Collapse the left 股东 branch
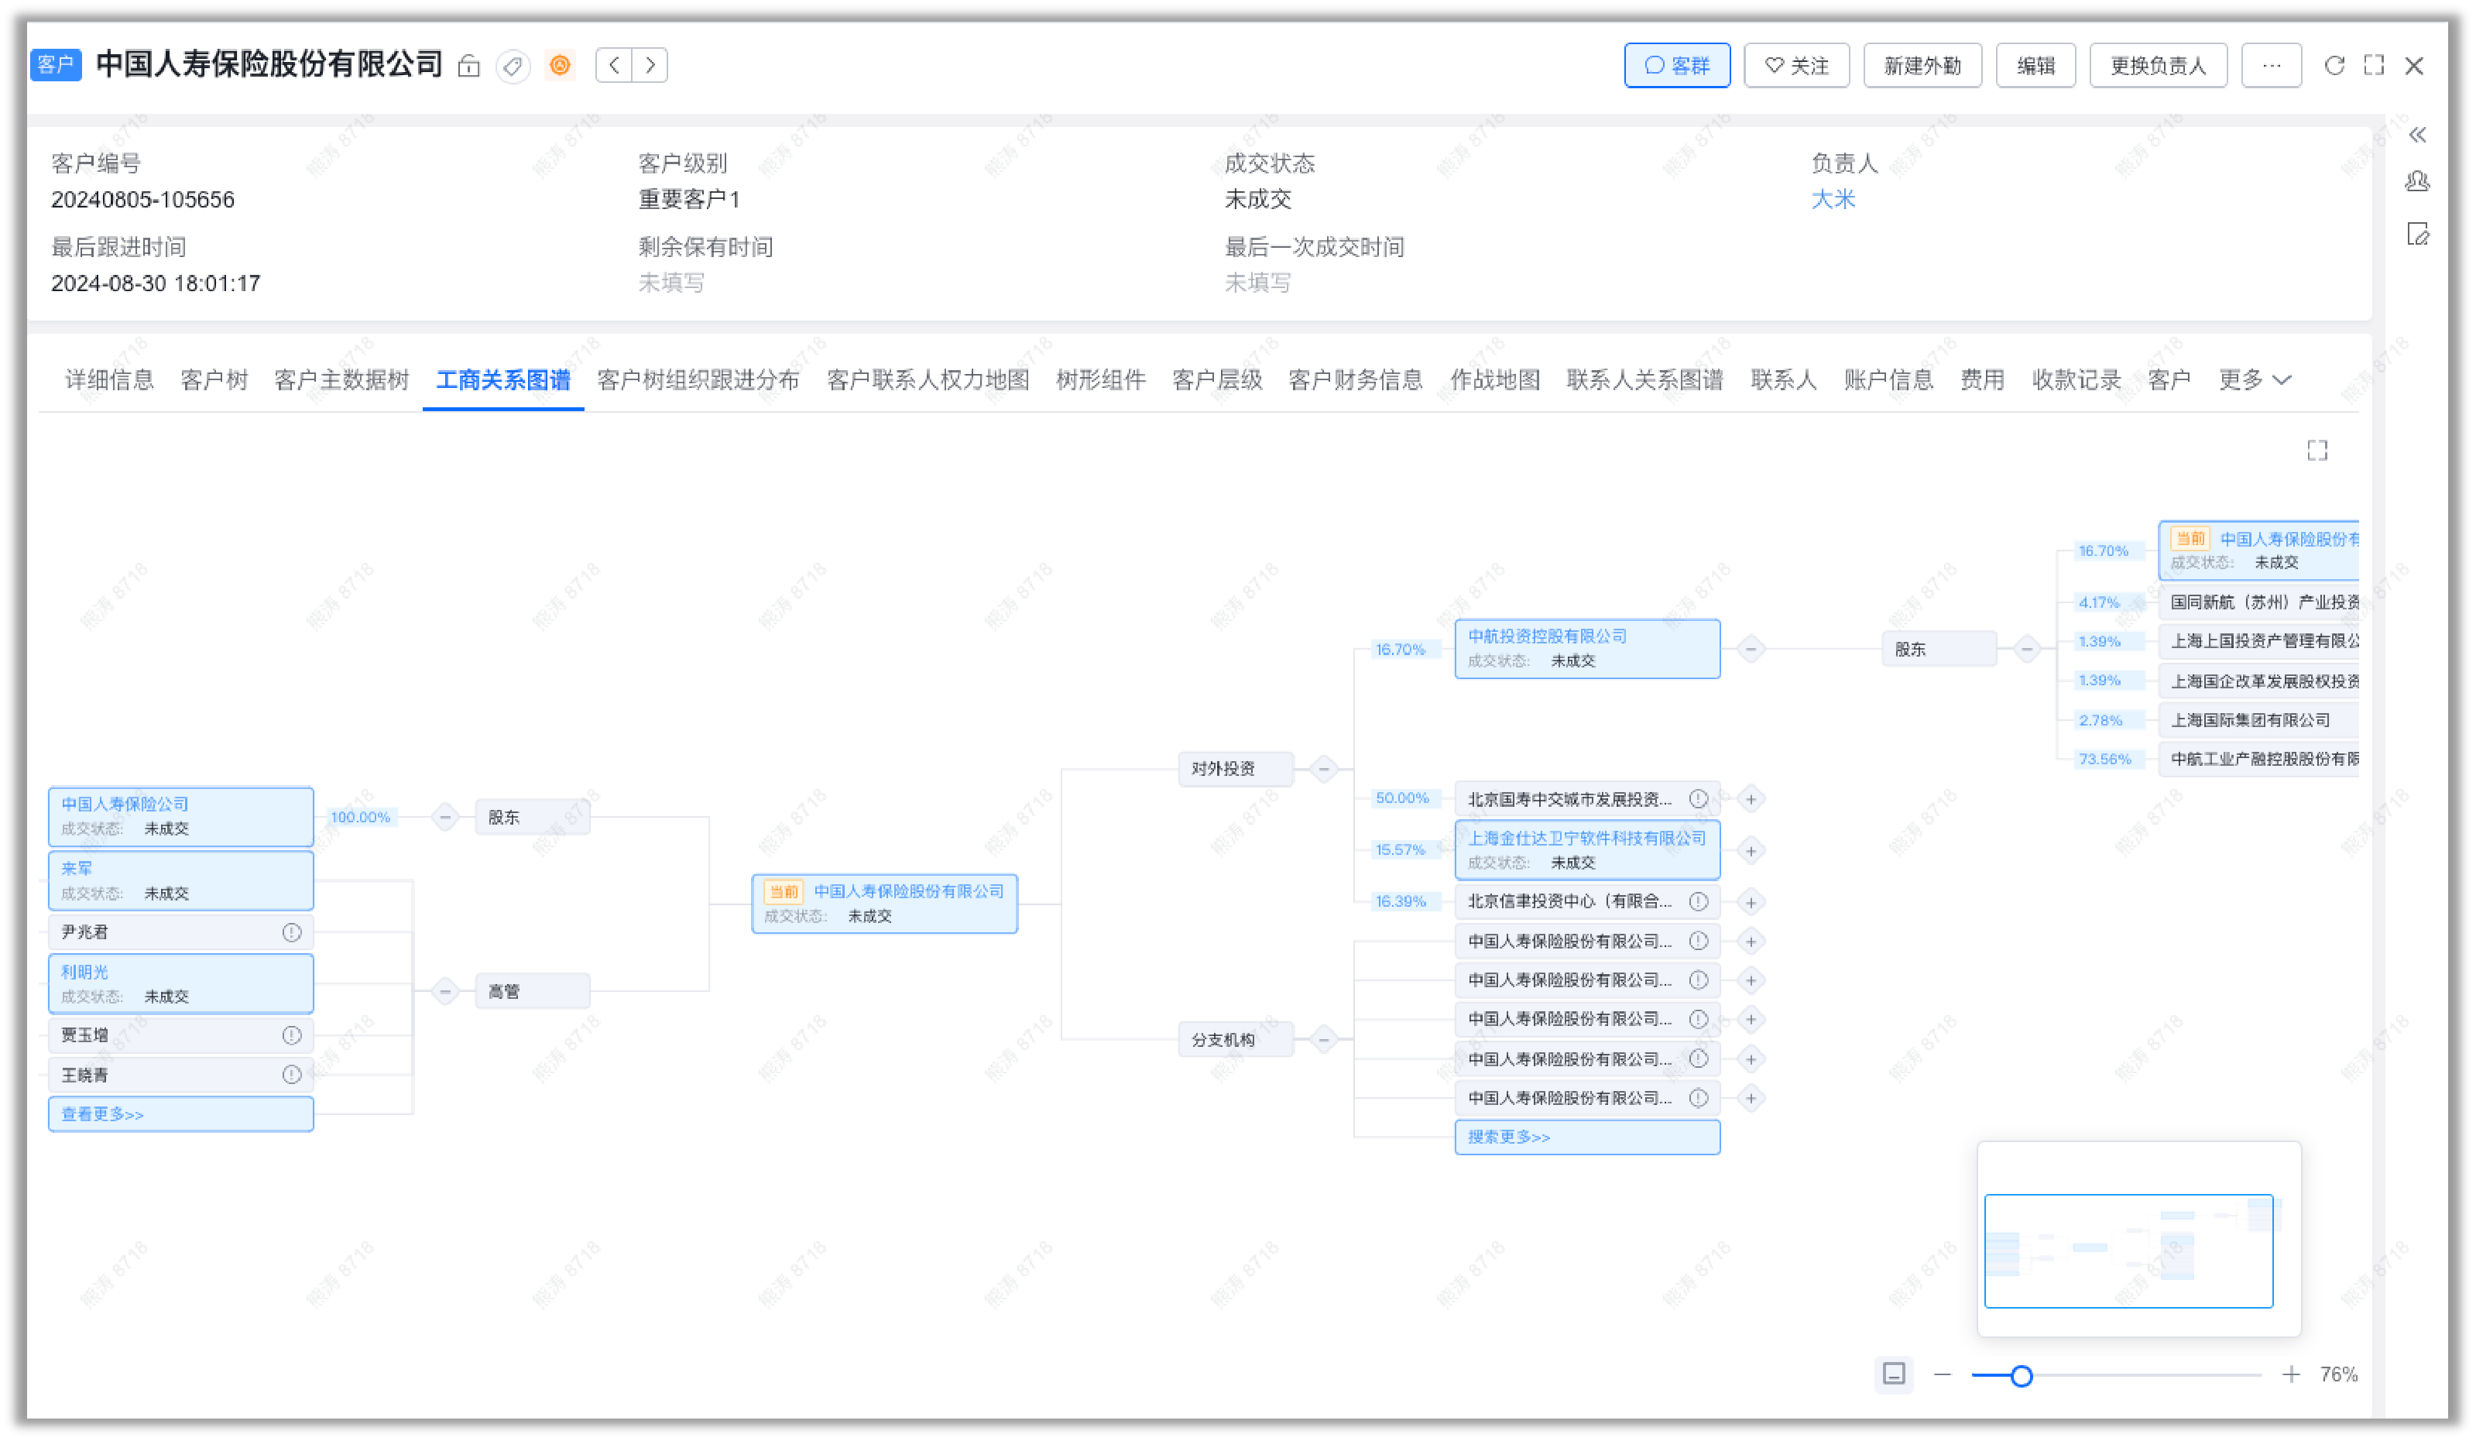This screenshot has width=2476, height=1441. coord(445,817)
